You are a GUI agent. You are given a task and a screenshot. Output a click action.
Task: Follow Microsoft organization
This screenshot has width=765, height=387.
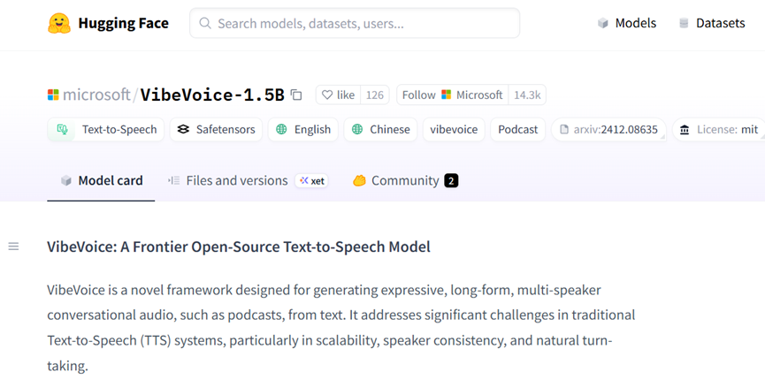[452, 95]
